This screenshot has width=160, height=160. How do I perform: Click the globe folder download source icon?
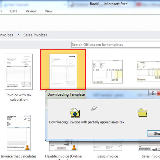(x=75, y=113)
